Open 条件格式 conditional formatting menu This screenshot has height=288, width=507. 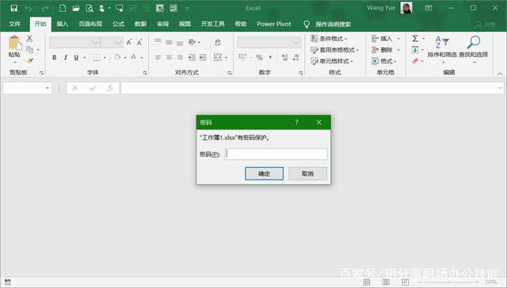coord(329,39)
